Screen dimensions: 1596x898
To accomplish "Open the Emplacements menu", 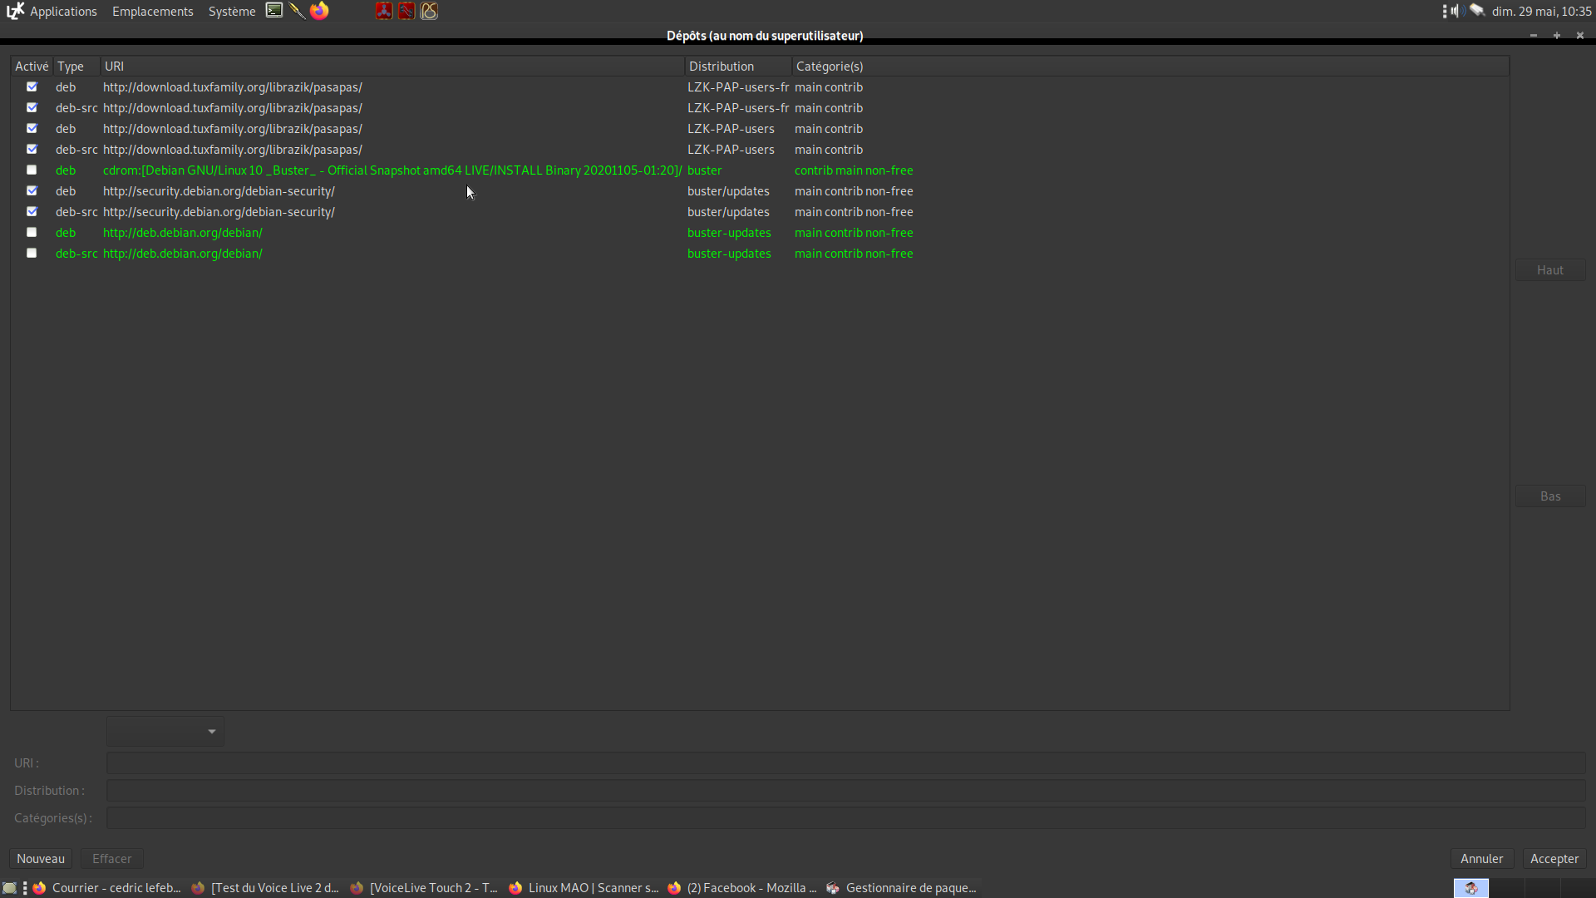I will point(153,12).
